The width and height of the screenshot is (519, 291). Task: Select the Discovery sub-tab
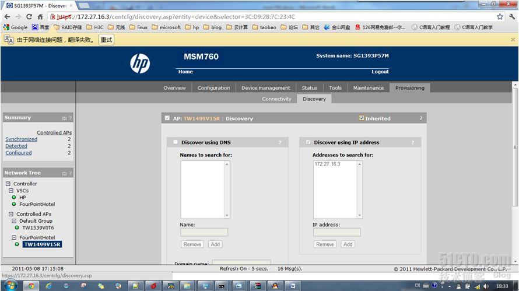click(x=314, y=99)
